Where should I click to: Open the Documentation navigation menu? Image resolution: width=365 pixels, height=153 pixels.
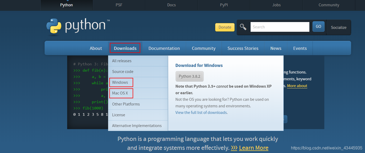coord(164,48)
